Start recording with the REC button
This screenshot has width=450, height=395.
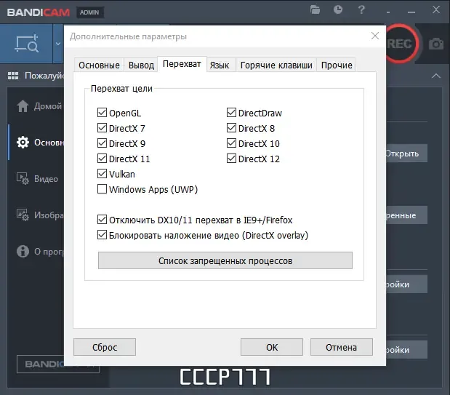[x=400, y=44]
